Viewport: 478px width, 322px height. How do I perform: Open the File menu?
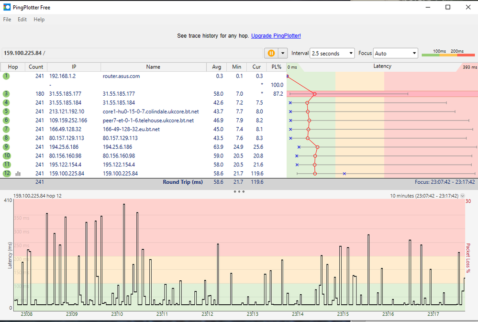[x=7, y=20]
